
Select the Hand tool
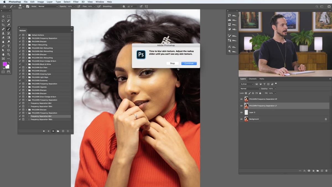pyautogui.click(x=3, y=54)
